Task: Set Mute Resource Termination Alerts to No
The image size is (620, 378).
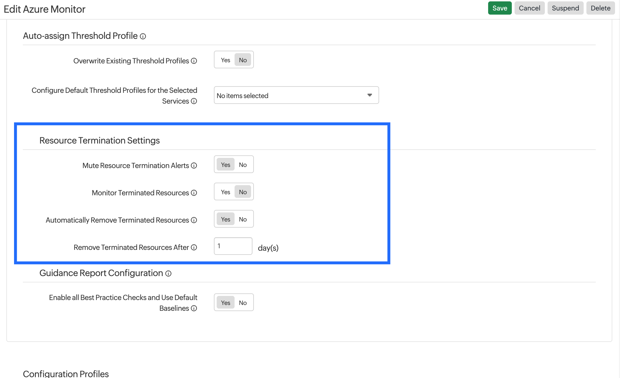Action: 243,165
